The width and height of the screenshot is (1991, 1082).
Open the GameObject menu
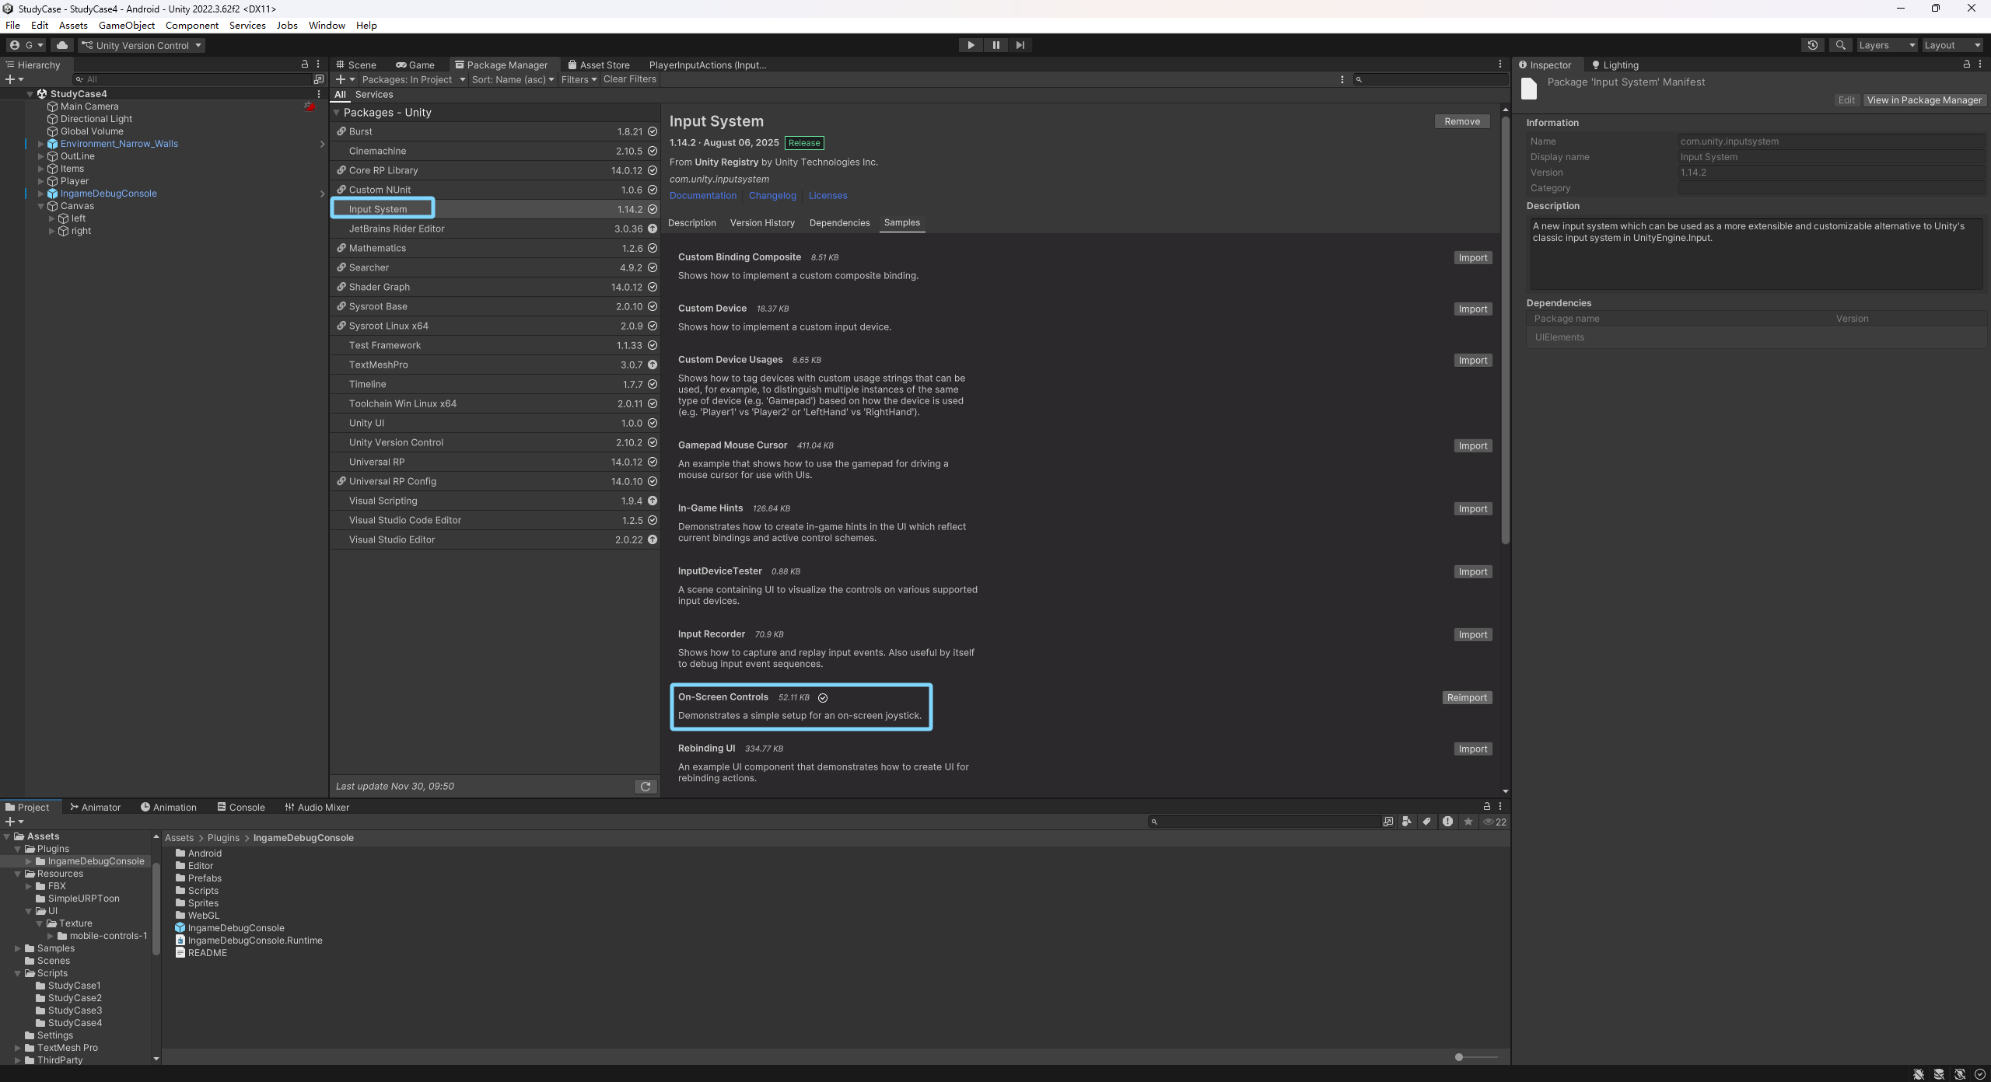[x=126, y=25]
